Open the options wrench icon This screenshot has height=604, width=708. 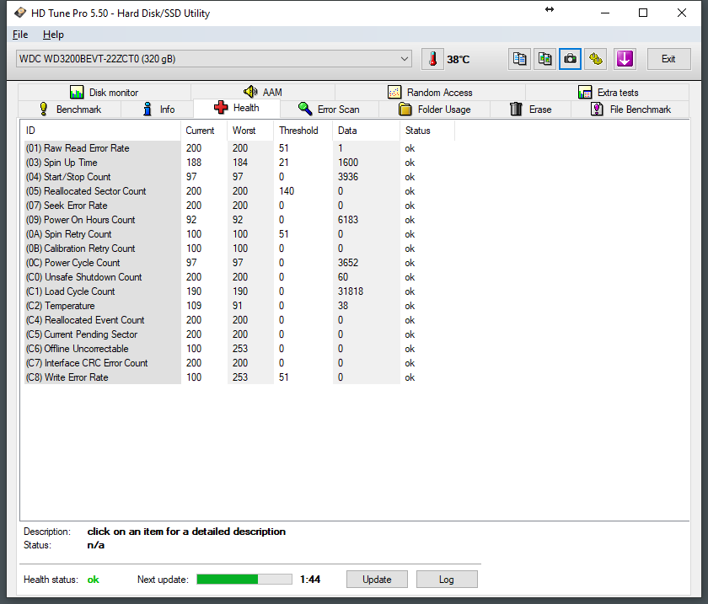pyautogui.click(x=596, y=59)
